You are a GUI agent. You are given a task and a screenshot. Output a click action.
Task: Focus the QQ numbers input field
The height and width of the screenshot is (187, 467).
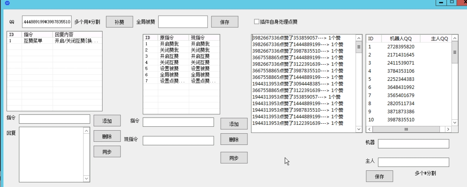pyautogui.click(x=47, y=22)
